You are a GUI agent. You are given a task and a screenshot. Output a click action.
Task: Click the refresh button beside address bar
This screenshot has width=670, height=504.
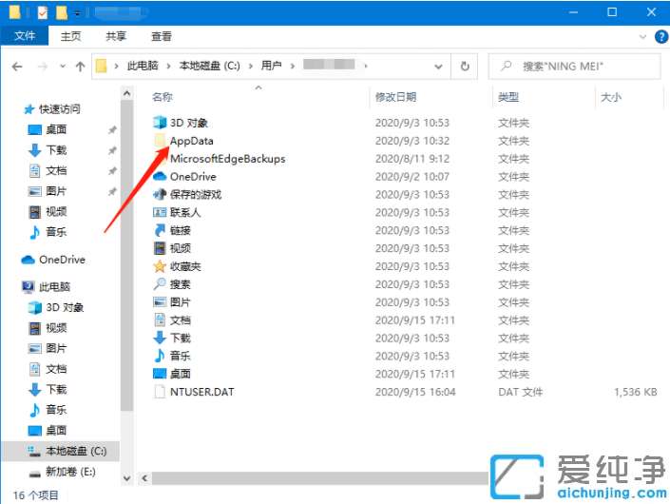(x=465, y=67)
